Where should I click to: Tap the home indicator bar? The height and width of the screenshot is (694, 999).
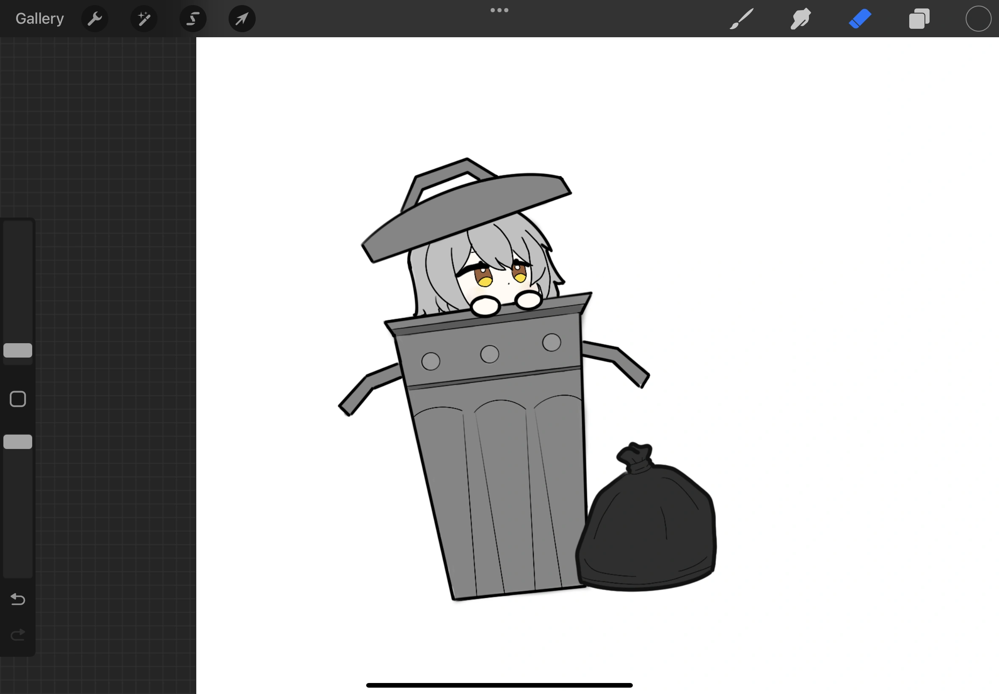[x=499, y=685]
